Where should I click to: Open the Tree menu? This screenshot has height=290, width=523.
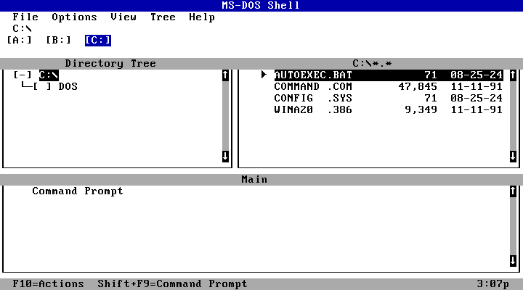pos(163,17)
